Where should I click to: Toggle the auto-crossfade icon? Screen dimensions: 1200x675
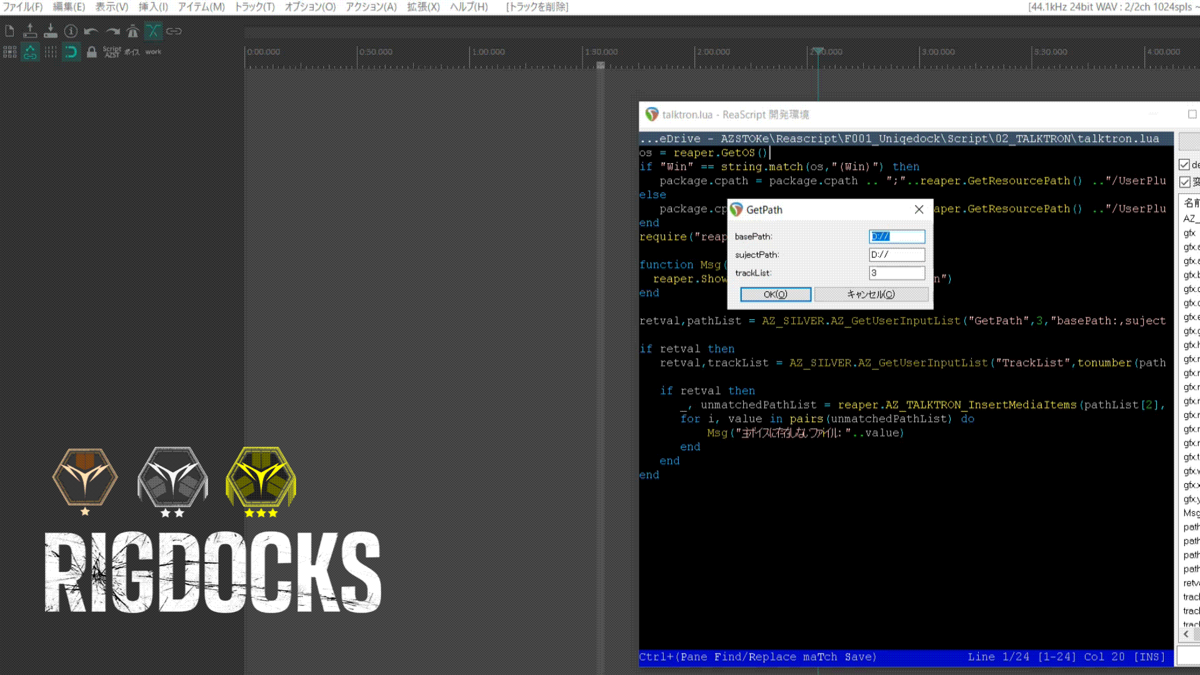pos(153,31)
